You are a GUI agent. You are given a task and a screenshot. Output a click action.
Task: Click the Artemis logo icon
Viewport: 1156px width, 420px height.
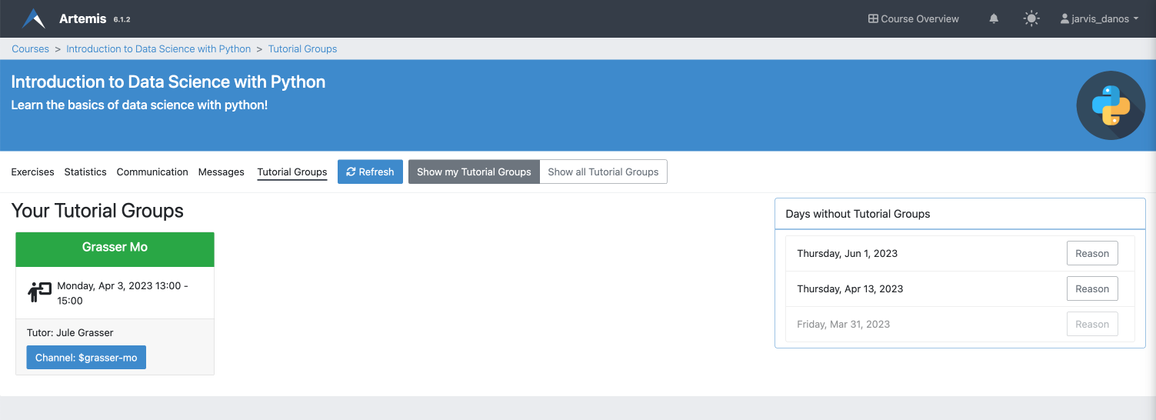pos(33,18)
